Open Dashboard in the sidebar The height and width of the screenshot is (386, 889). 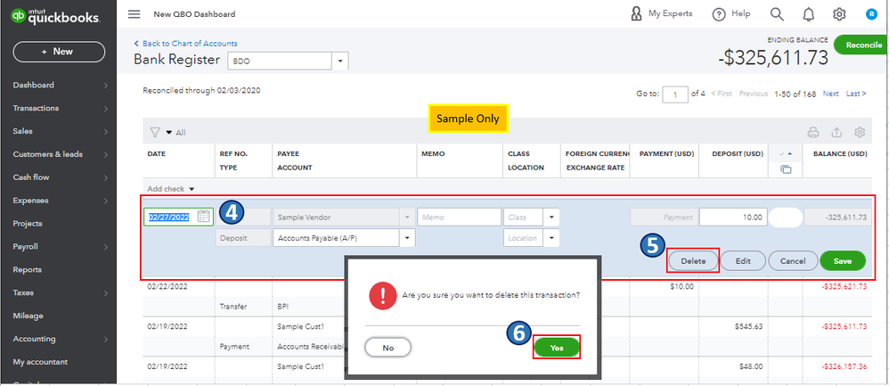(x=34, y=86)
